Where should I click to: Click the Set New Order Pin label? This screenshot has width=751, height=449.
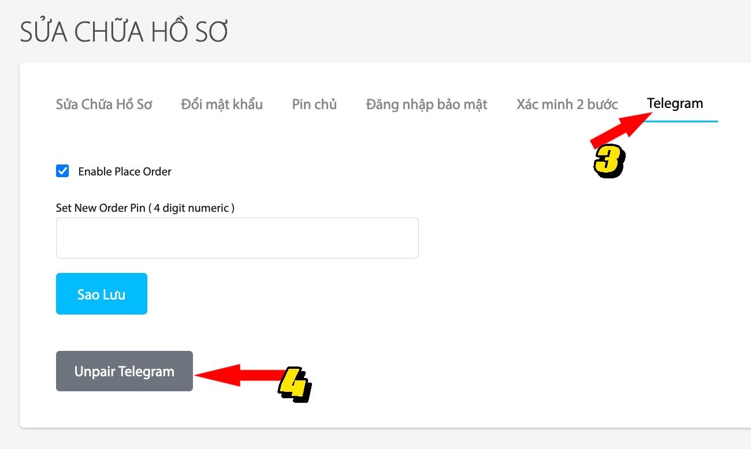[x=145, y=208]
